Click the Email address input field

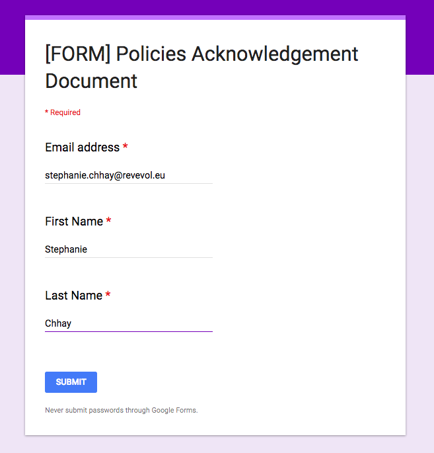click(129, 175)
